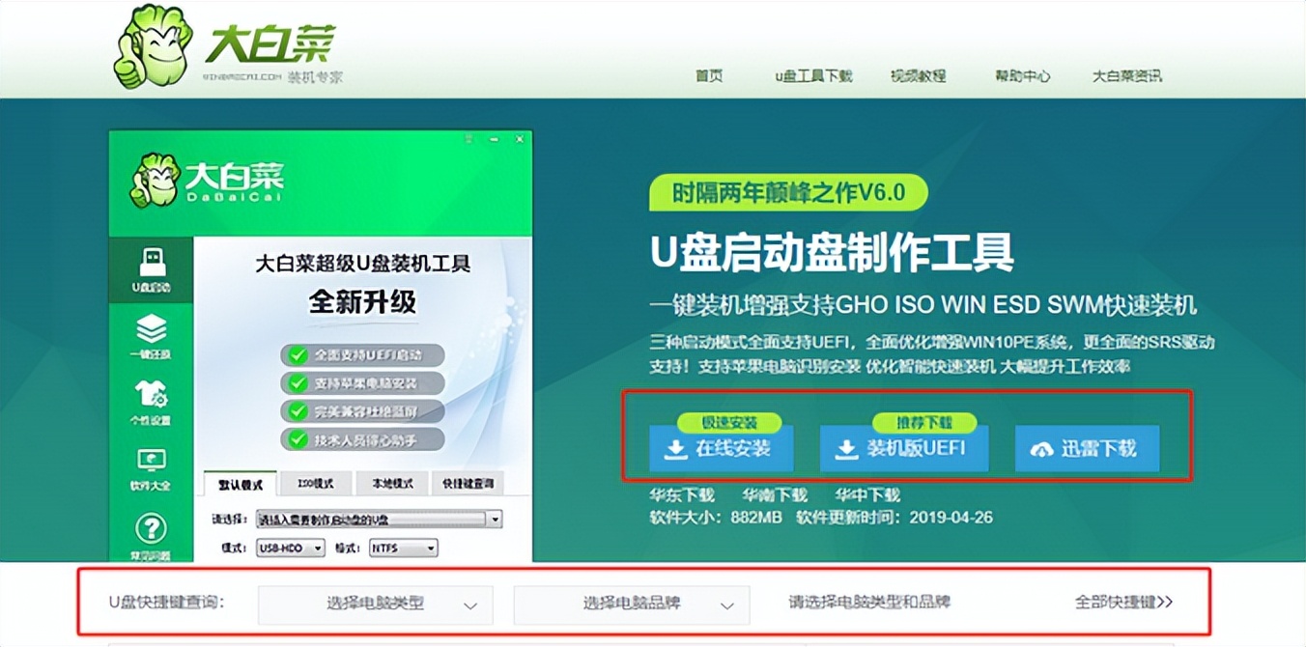Open the 帮助中心 navigation item
Screen dimensions: 1306x647
tap(1022, 75)
